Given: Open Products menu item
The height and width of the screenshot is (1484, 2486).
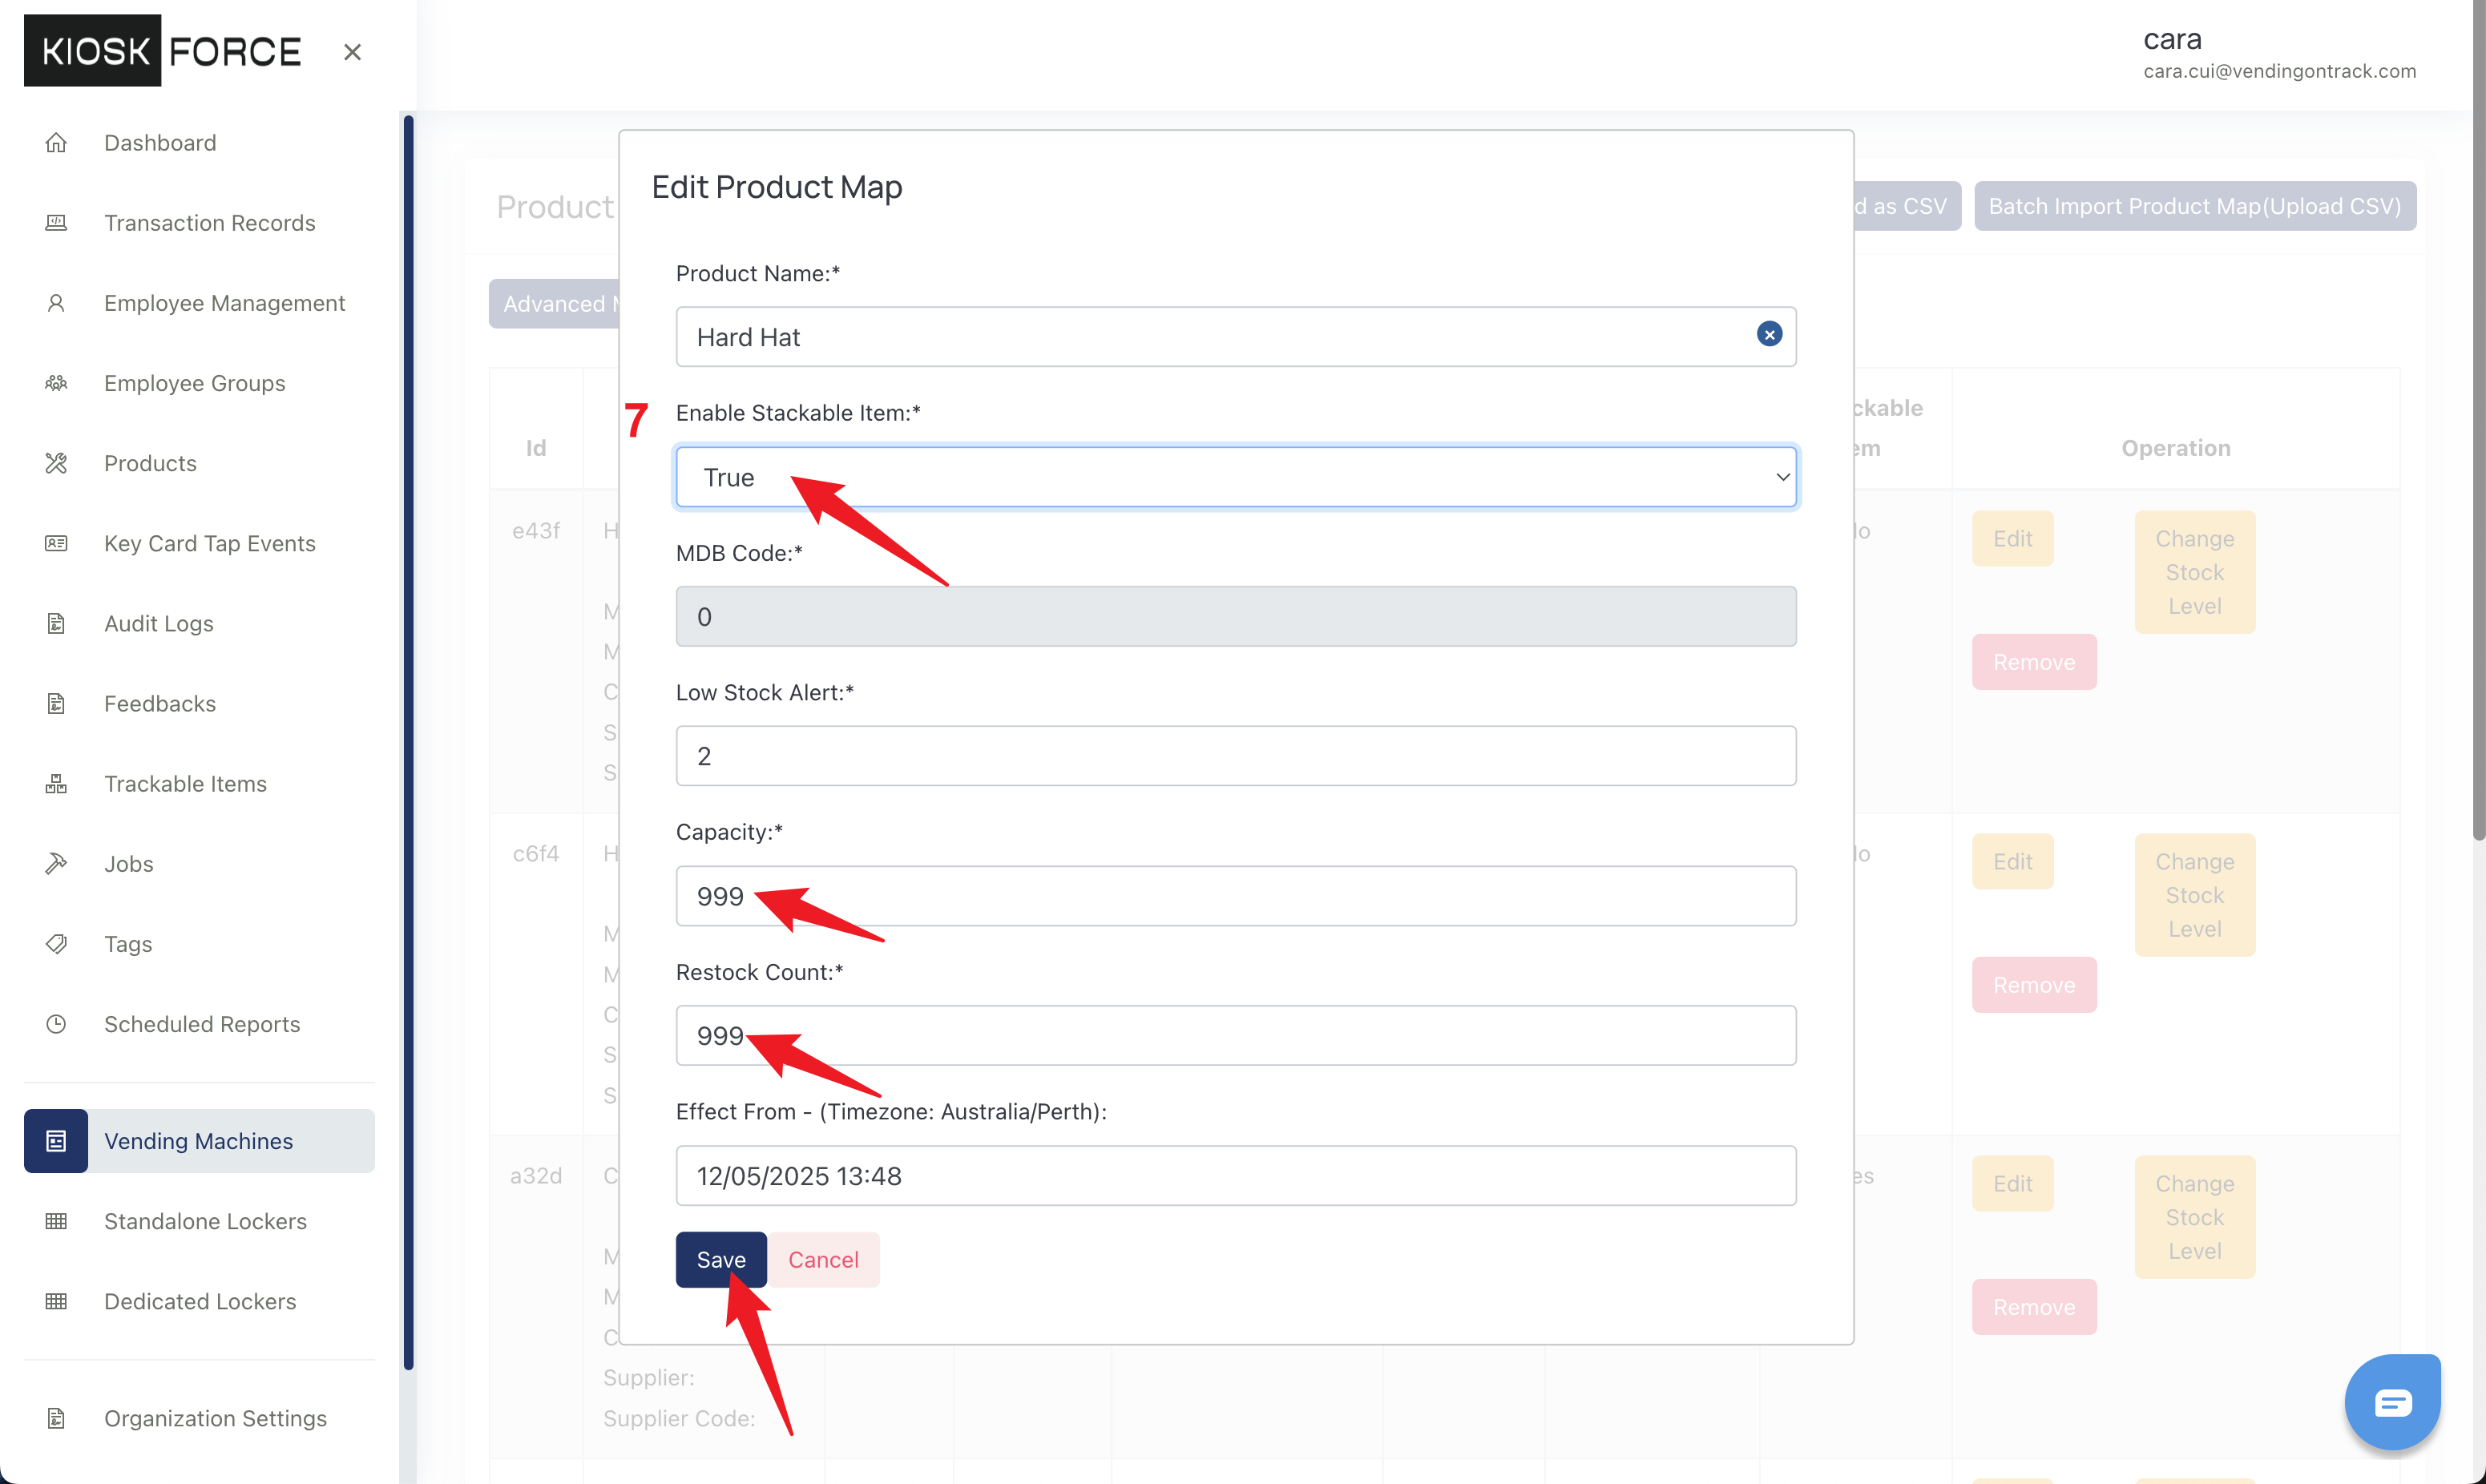Looking at the screenshot, I should pos(151,463).
